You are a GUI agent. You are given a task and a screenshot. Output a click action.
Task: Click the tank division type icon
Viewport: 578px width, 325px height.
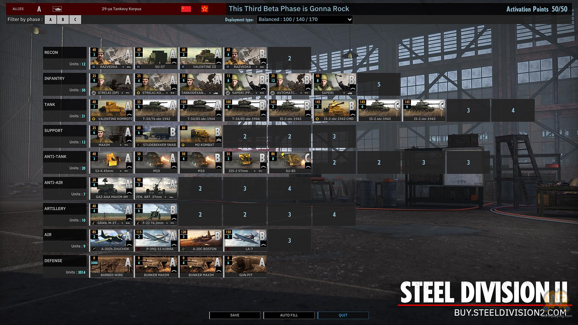[57, 9]
